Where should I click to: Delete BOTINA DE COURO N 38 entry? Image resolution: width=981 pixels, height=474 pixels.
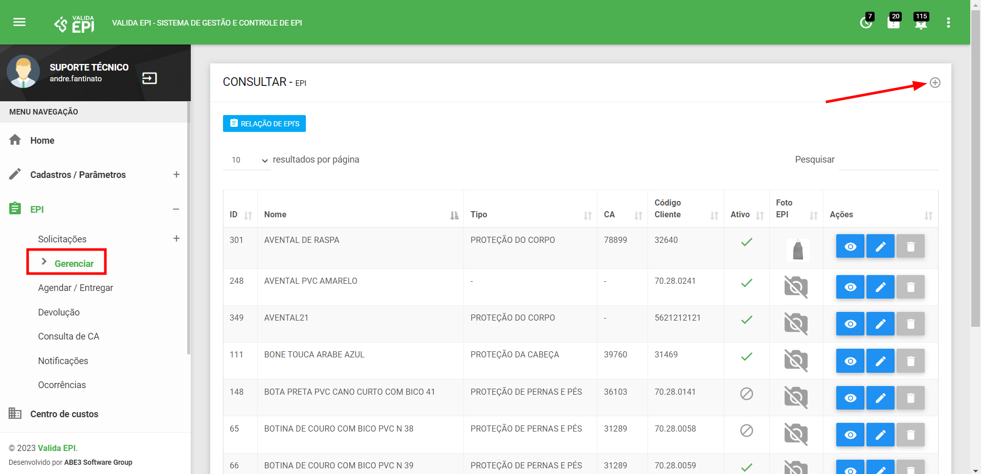910,435
